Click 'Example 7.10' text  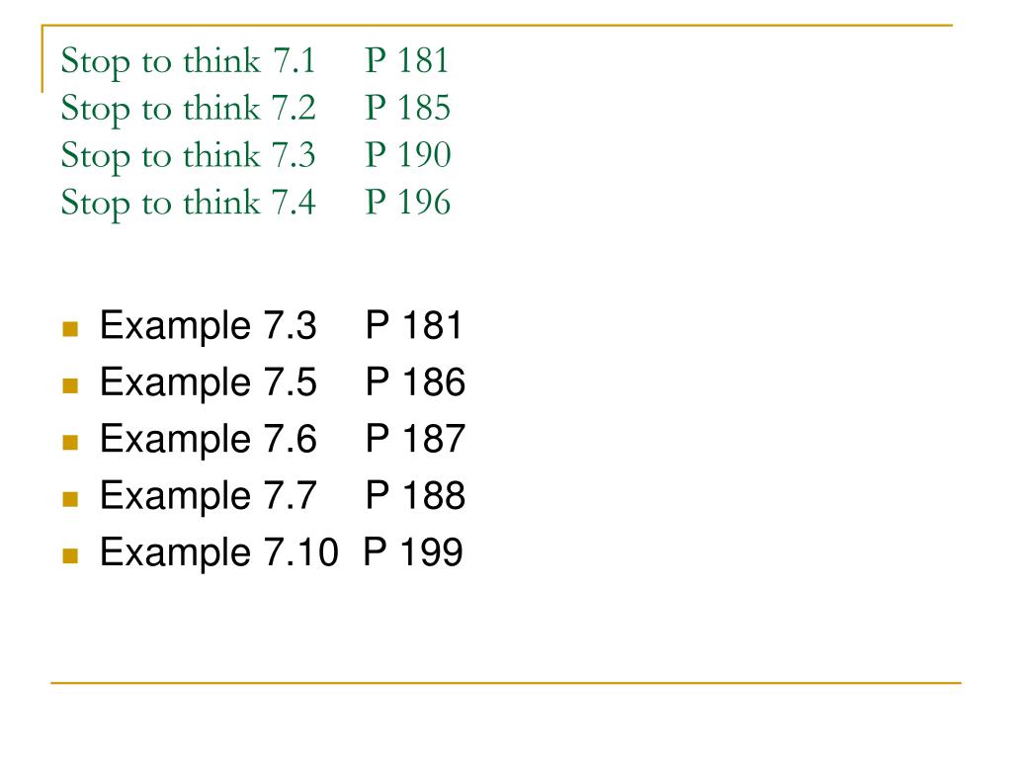218,552
